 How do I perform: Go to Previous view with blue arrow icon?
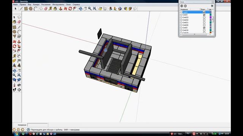[x=14, y=80]
